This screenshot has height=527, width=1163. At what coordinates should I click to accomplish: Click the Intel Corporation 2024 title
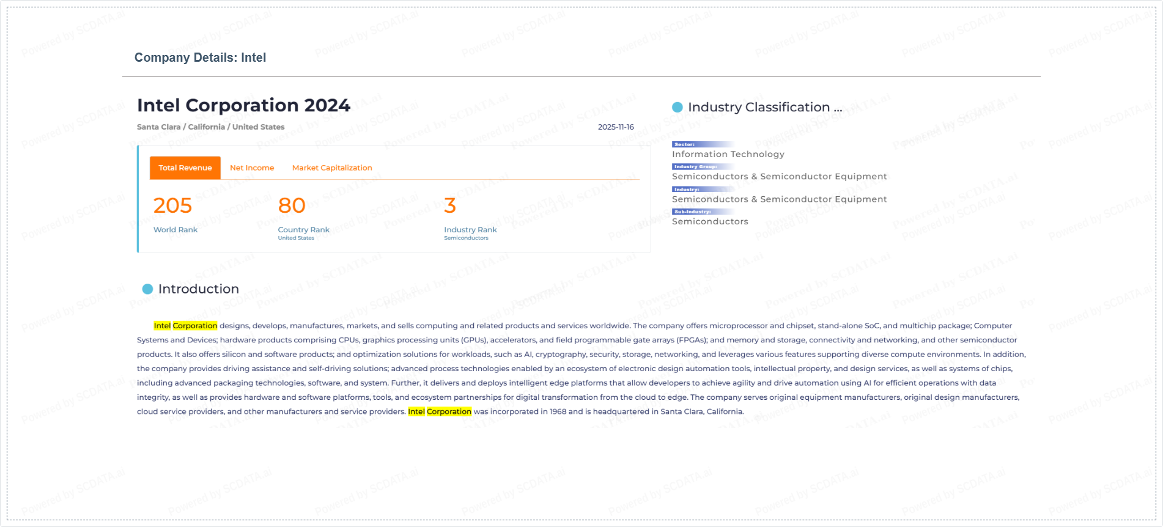click(243, 105)
